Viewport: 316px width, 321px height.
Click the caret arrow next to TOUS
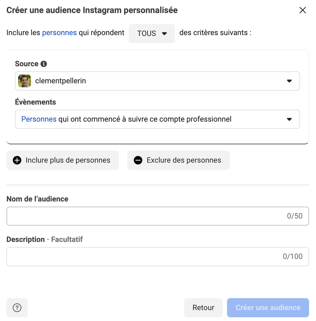[x=164, y=34]
